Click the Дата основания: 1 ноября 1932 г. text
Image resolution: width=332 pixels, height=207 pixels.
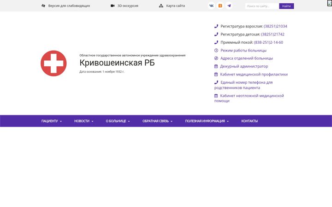point(102,72)
